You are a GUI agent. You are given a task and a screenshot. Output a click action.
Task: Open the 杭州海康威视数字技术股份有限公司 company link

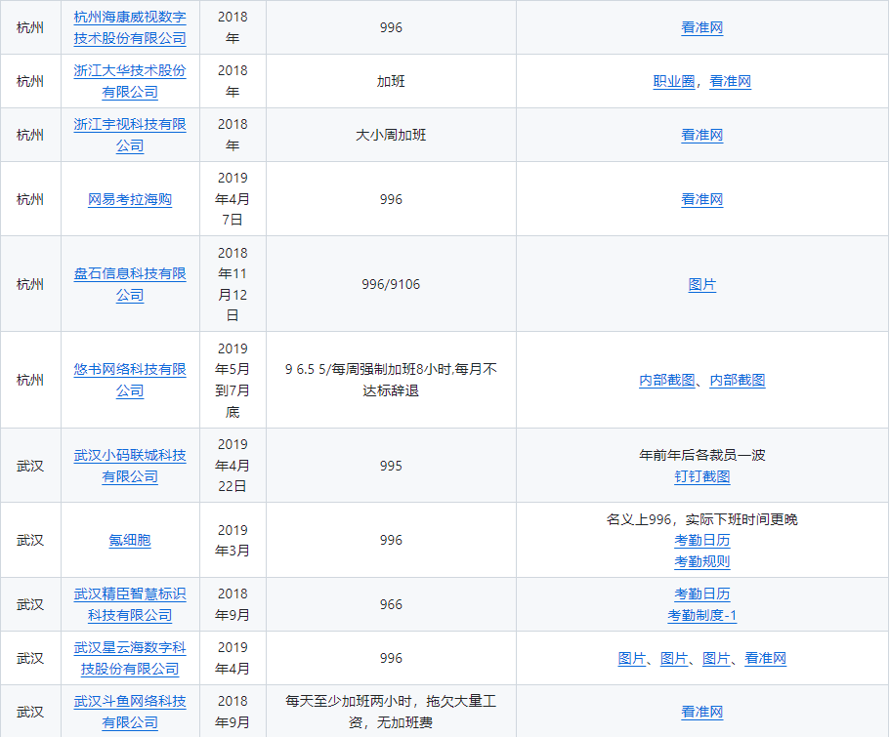pyautogui.click(x=130, y=27)
